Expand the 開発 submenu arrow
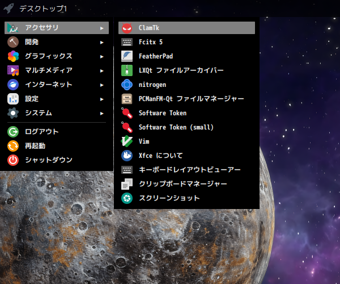Screen dimensions: 340x284 coord(101,42)
